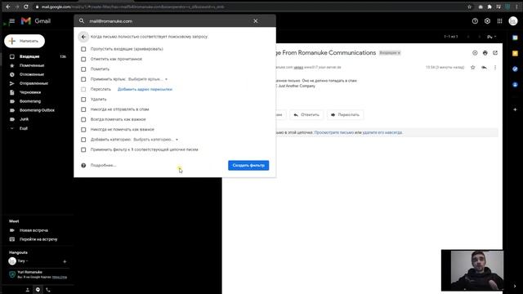Open the Отправленные folder
Image resolution: width=523 pixels, height=294 pixels.
[x=34, y=83]
